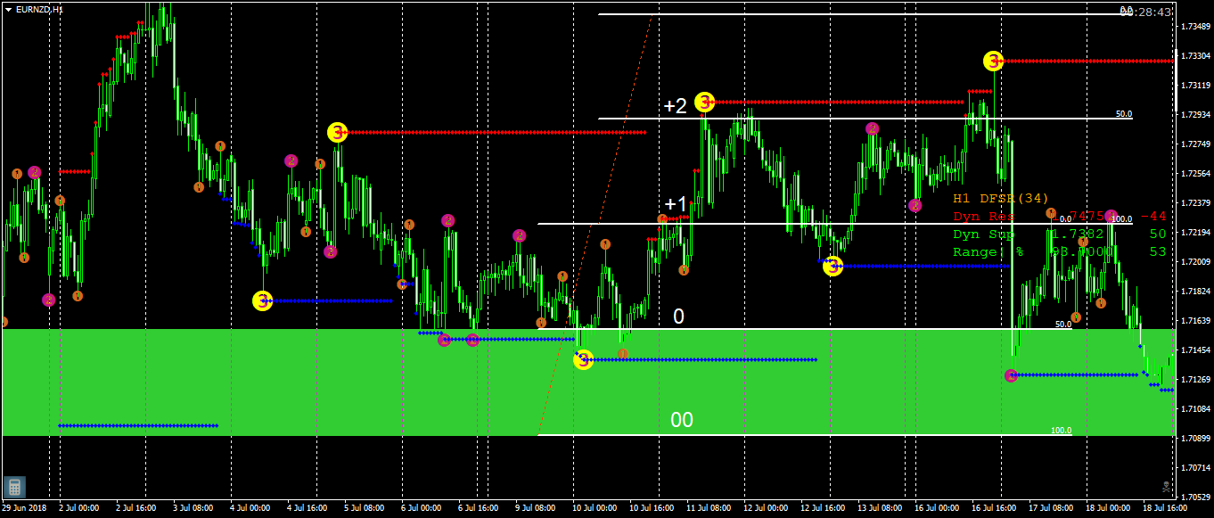Click the 0 level label
The width and height of the screenshot is (1214, 518).
(678, 317)
